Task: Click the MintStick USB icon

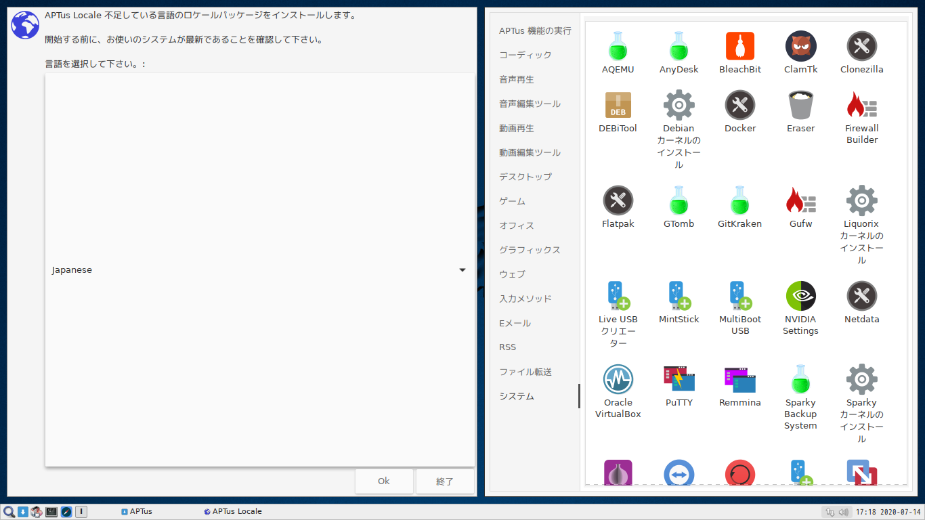Action: point(679,296)
